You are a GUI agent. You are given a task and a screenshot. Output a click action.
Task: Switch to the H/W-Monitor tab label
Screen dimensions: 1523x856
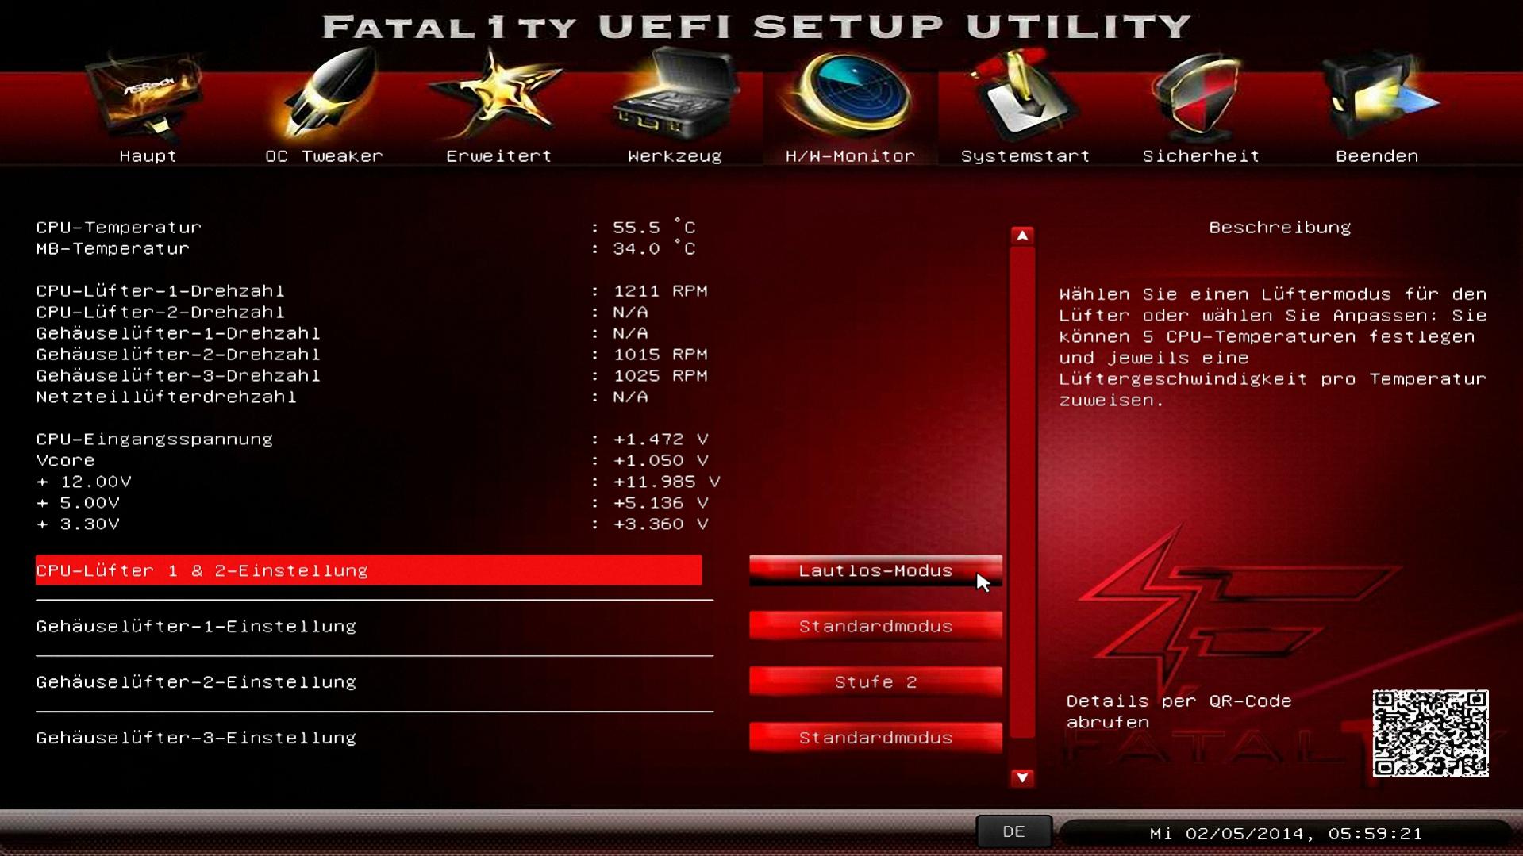coord(850,156)
